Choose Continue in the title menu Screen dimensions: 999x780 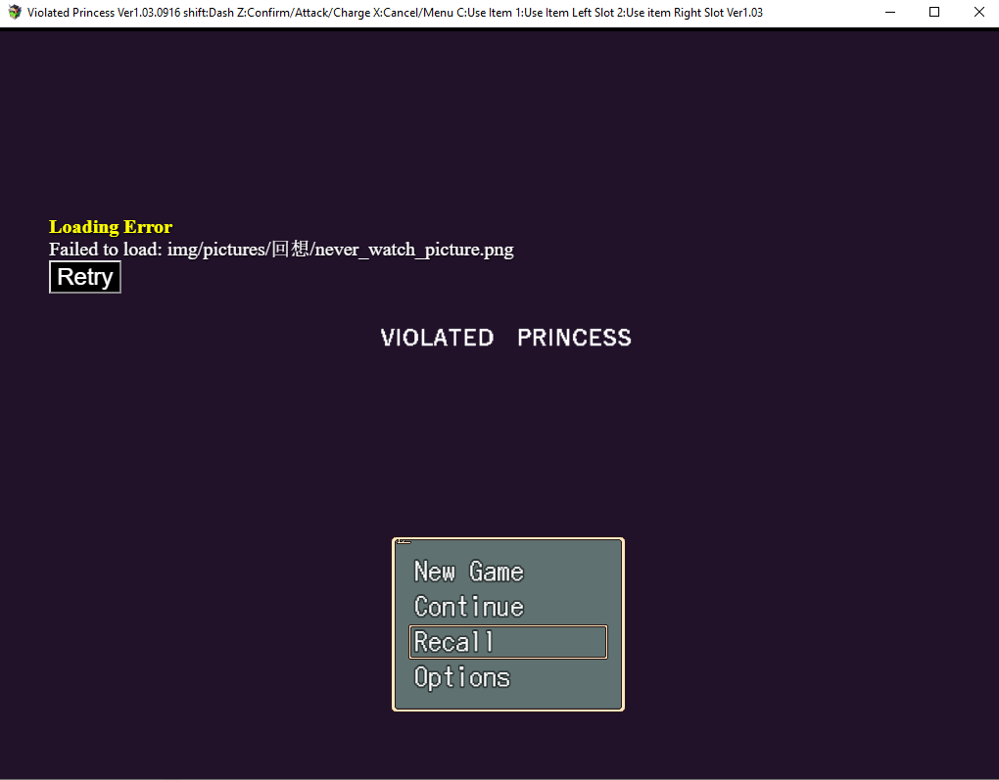point(507,607)
